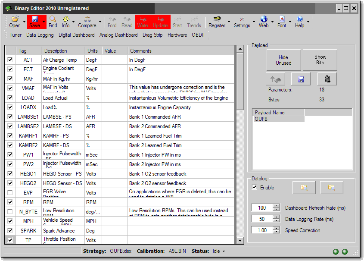Delete payload using trash can icon
The width and height of the screenshot is (364, 261).
point(327,79)
